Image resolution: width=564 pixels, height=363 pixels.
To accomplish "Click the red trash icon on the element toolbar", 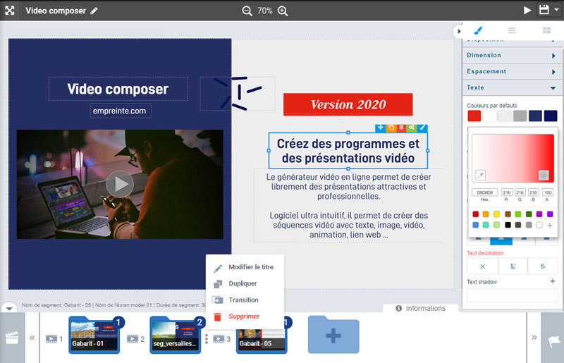I will 401,128.
